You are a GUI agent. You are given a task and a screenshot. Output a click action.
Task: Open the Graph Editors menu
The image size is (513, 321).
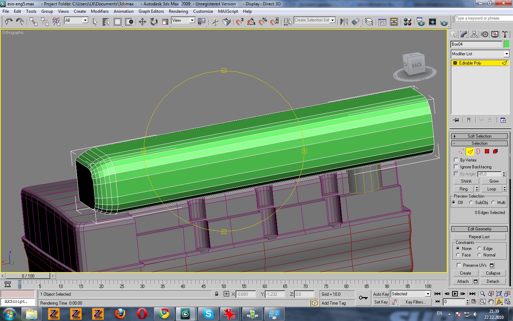point(151,11)
